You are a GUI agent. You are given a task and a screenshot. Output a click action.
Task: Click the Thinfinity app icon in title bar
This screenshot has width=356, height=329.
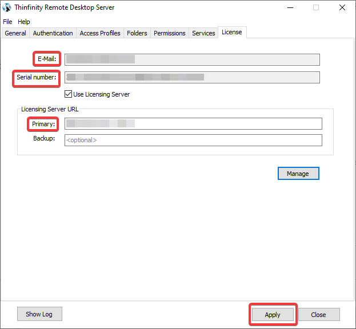pyautogui.click(x=7, y=7)
